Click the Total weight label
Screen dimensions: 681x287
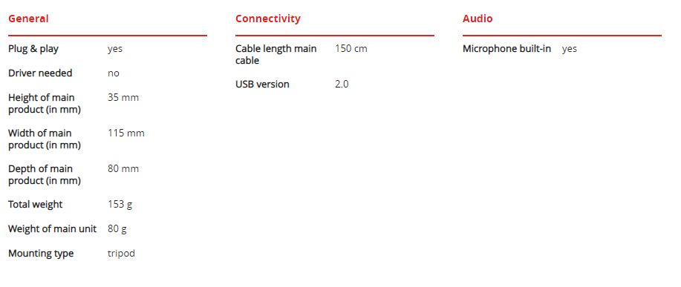tap(35, 204)
